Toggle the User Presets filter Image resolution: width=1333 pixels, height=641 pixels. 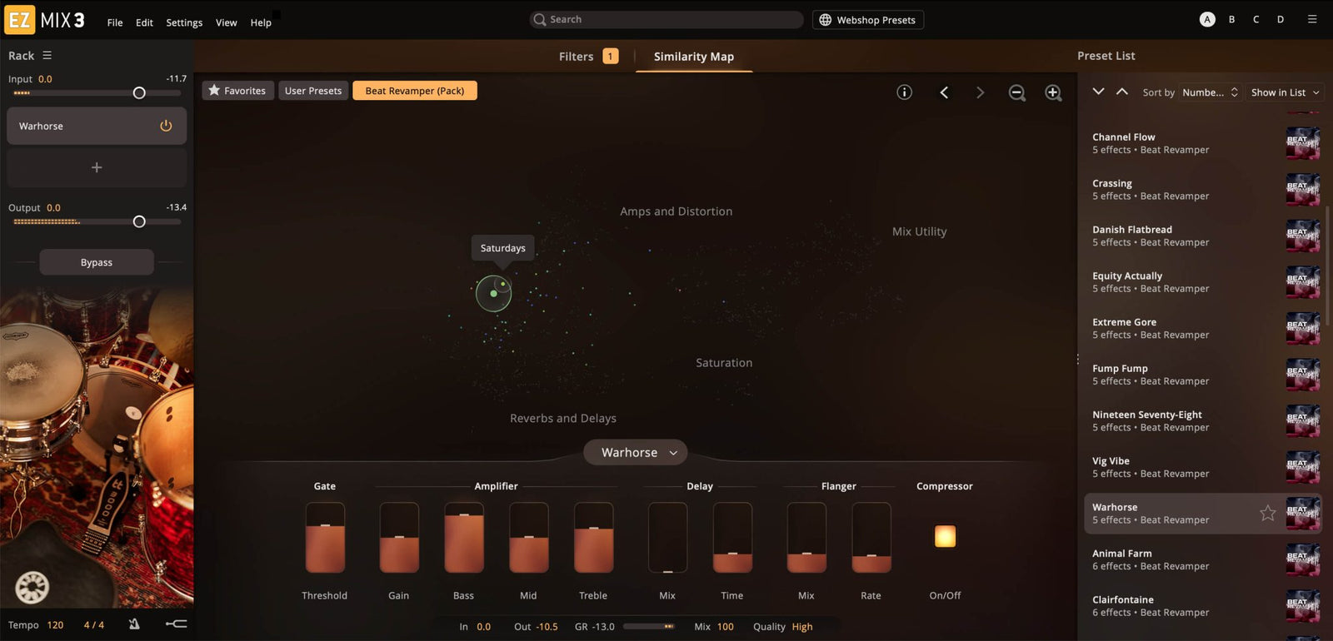click(313, 91)
